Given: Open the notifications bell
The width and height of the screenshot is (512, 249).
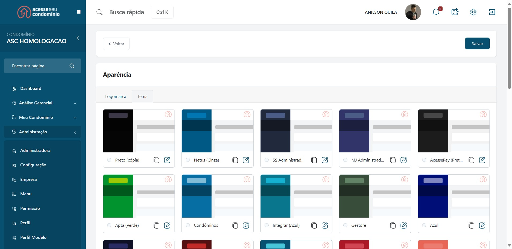Looking at the screenshot, I should [x=436, y=12].
